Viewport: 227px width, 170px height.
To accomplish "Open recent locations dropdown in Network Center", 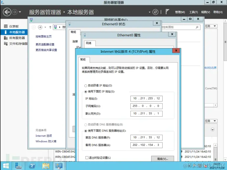I will (45, 27).
